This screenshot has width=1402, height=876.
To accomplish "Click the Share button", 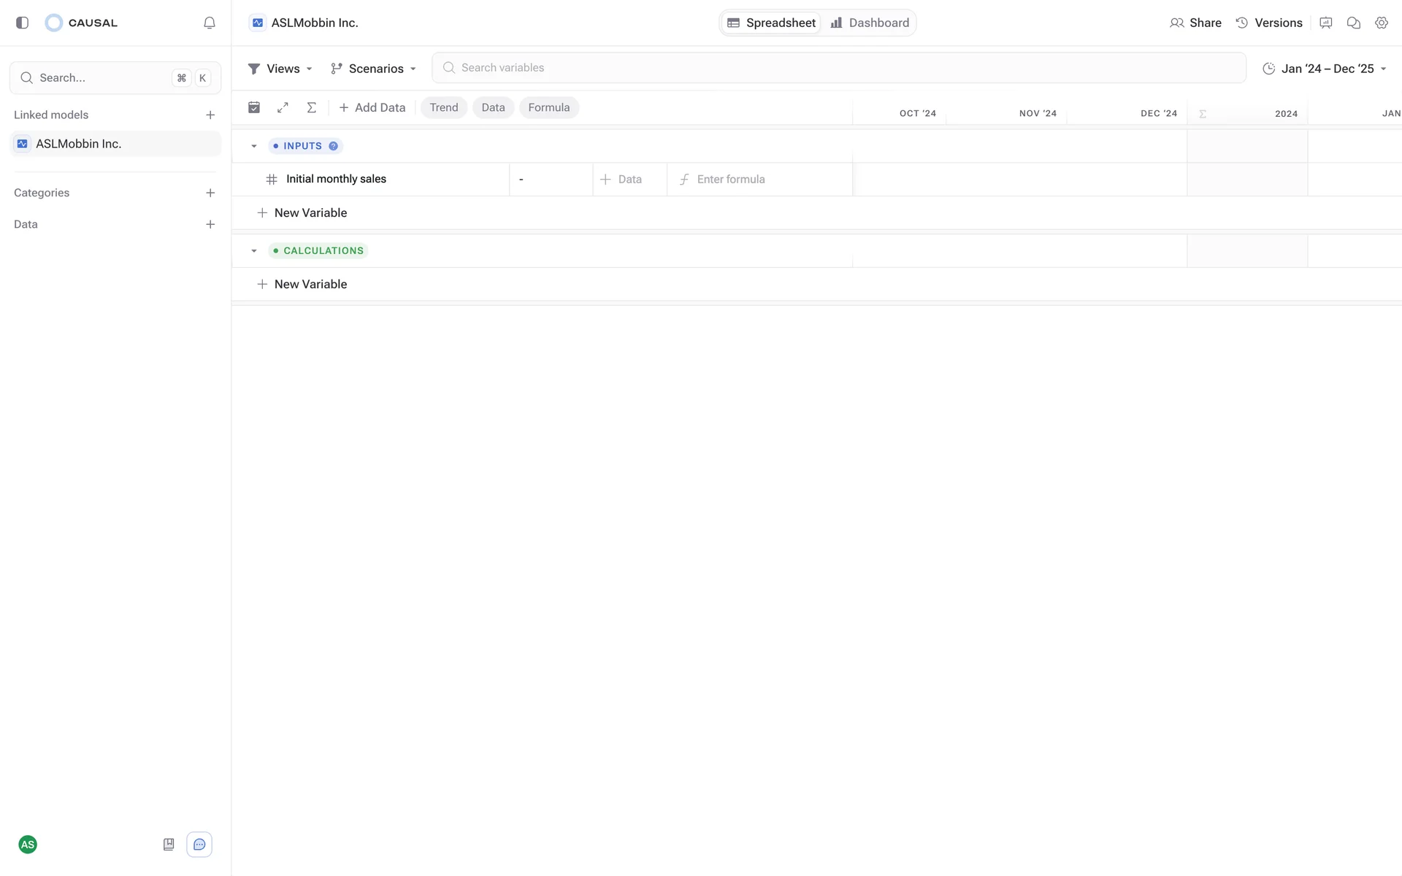I will pos(1195,23).
